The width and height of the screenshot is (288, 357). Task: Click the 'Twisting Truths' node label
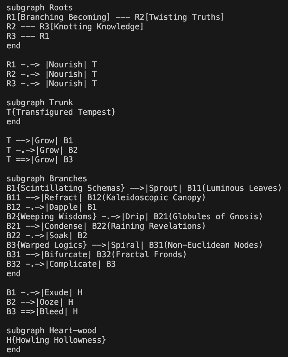[186, 17]
